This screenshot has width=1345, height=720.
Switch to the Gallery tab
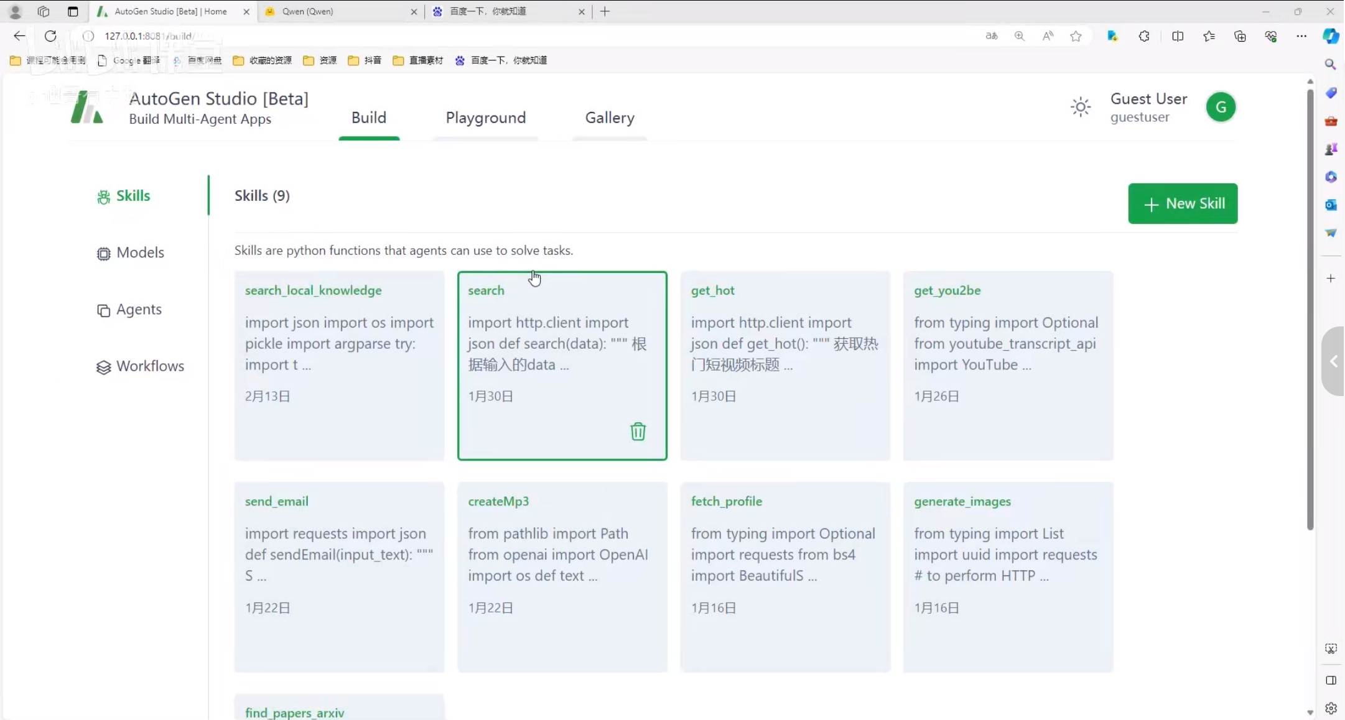[610, 118]
